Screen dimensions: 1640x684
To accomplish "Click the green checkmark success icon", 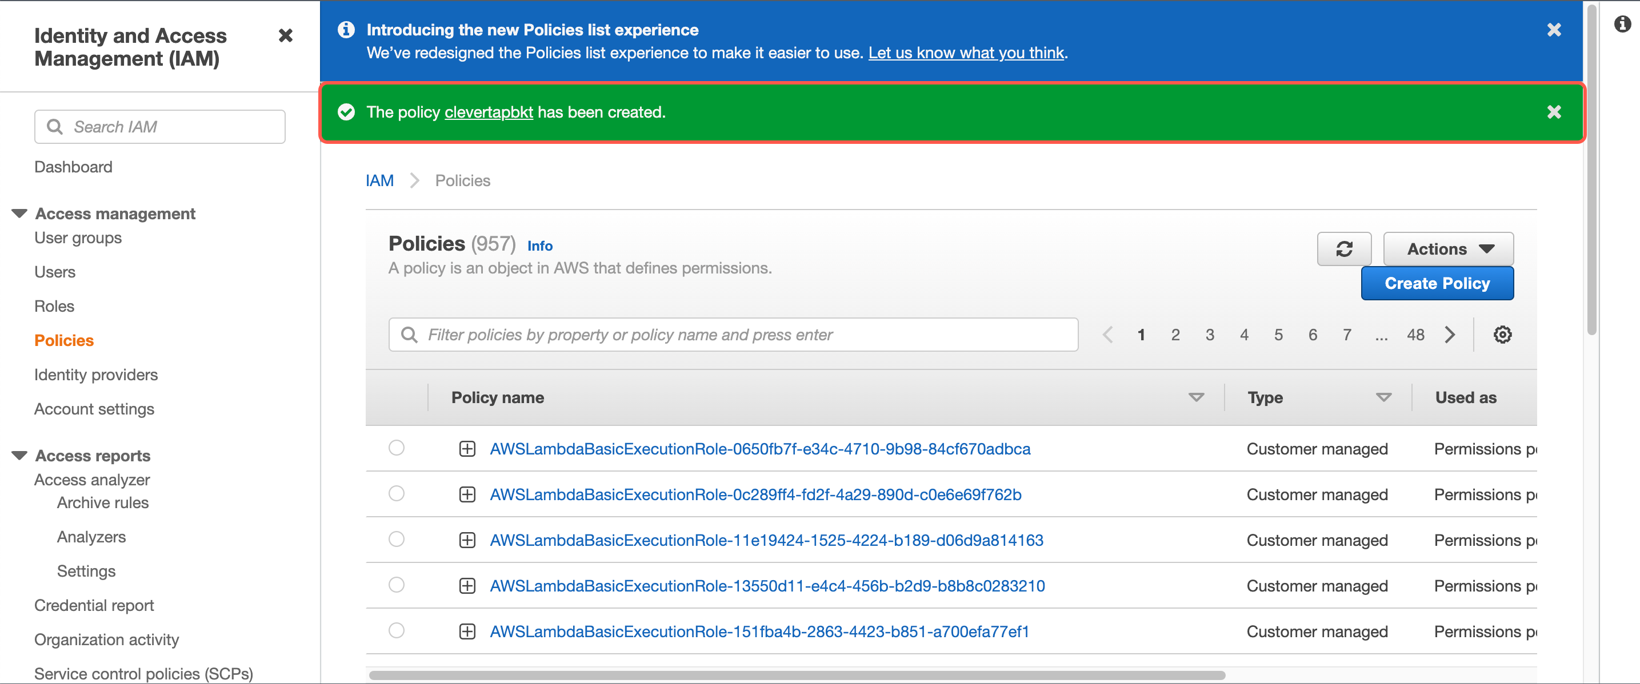I will coord(346,112).
